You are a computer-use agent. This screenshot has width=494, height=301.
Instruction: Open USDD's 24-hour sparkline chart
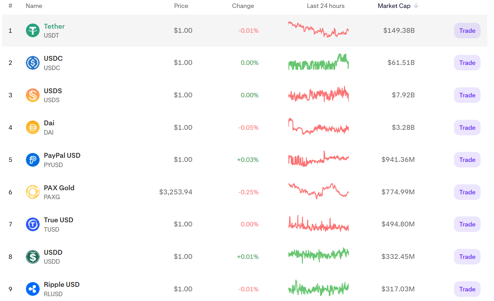(318, 256)
